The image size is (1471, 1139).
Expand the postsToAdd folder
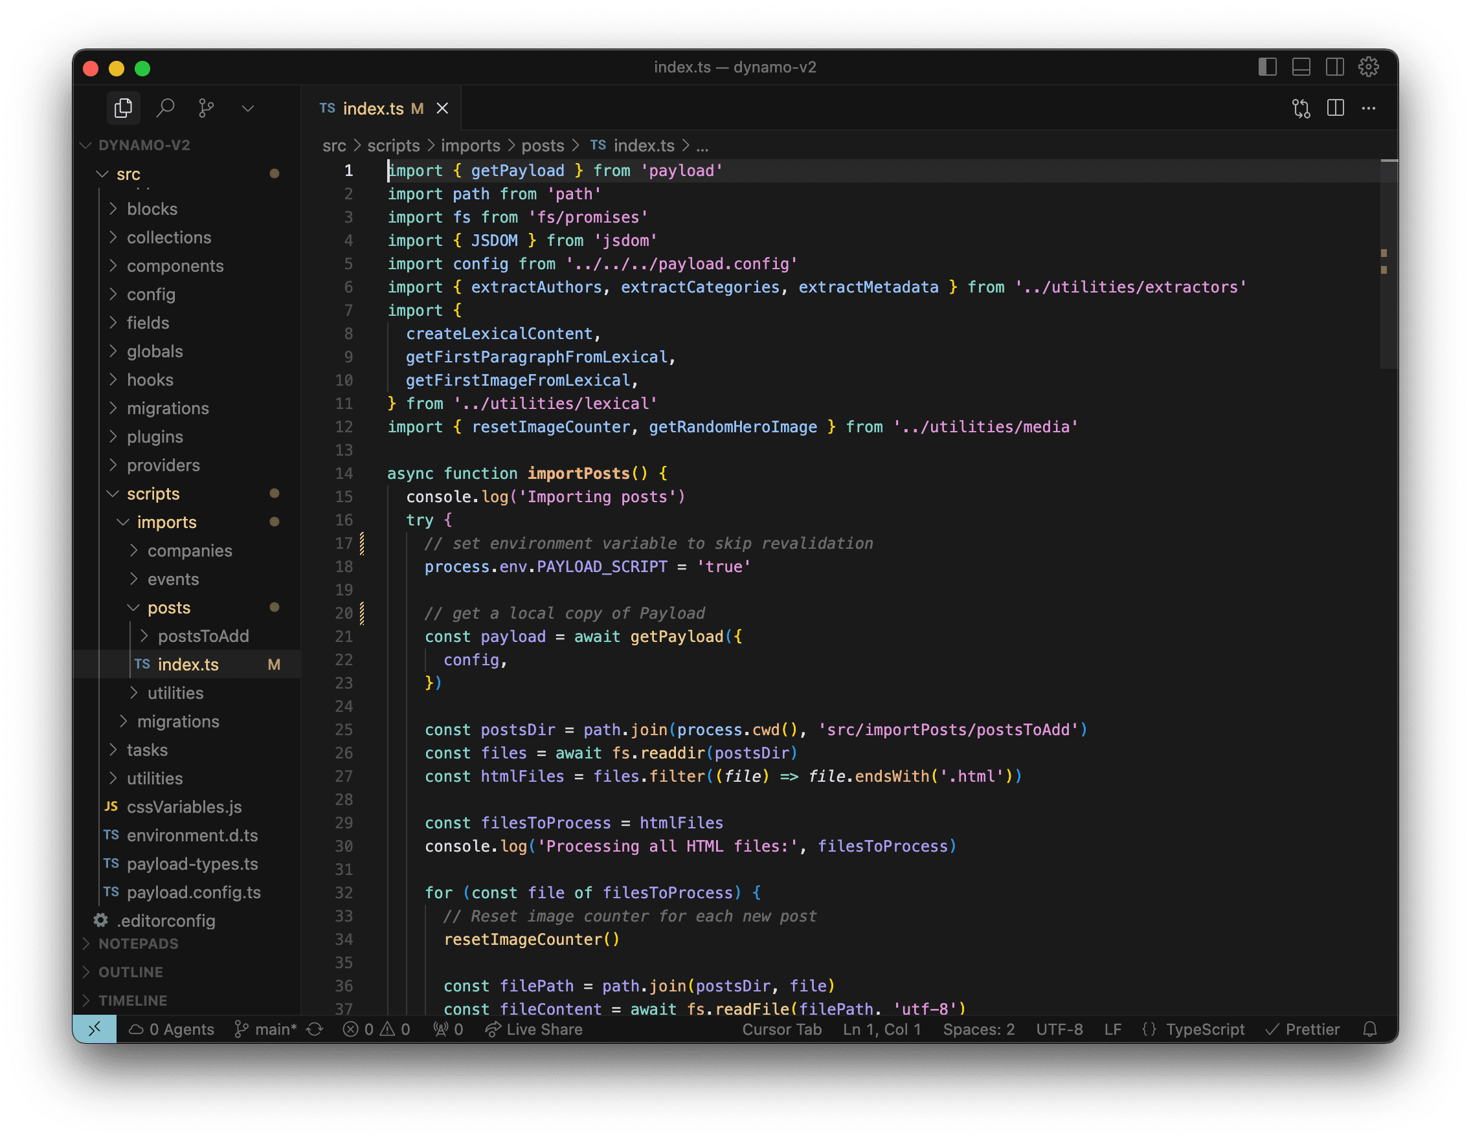[x=203, y=636]
